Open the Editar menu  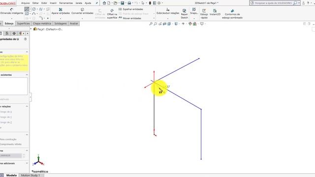coord(35,3)
